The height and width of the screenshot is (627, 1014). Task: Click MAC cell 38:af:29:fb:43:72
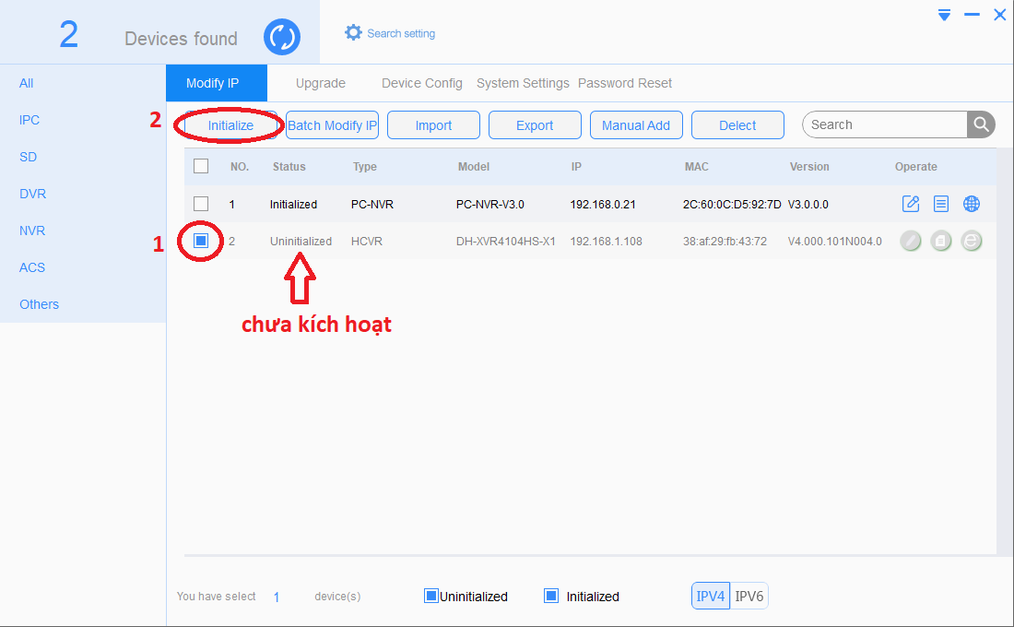725,242
